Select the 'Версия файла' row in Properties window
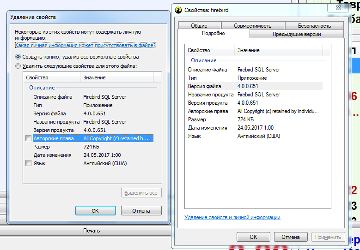The width and height of the screenshot is (360, 250). coord(255,86)
